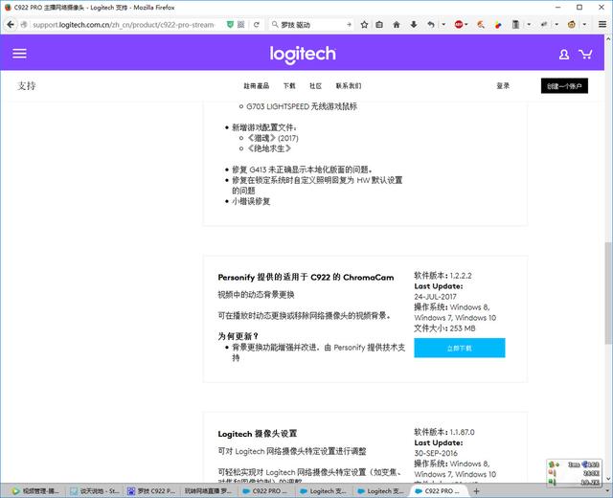
Task: Switch to the 罗技 C922 P... browser tab
Action: pos(151,491)
